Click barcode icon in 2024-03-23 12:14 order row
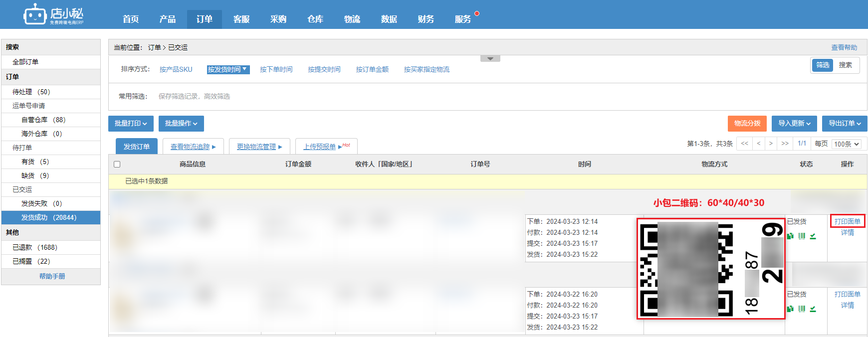Viewport: 868px width, 337px height. point(802,236)
